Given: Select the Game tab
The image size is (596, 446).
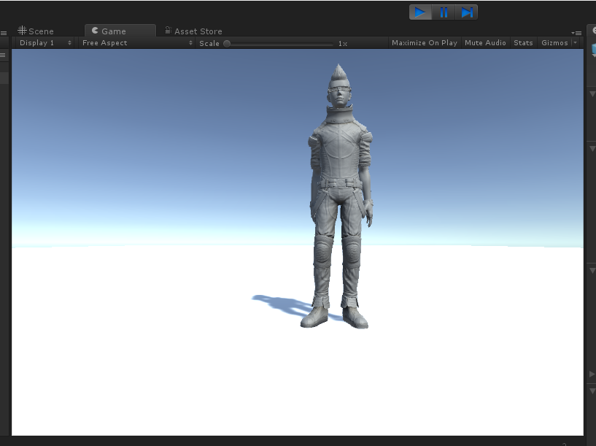Looking at the screenshot, I should (x=120, y=31).
